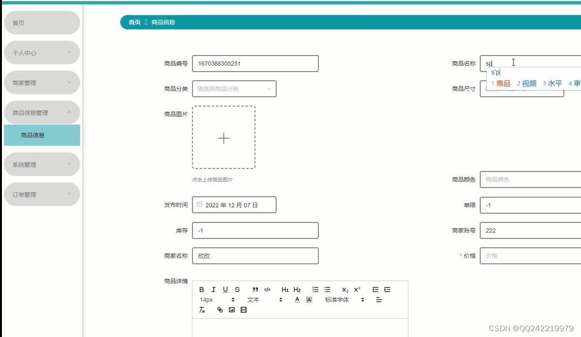
Task: Insert an image via the editor toolbar
Action: point(232,309)
